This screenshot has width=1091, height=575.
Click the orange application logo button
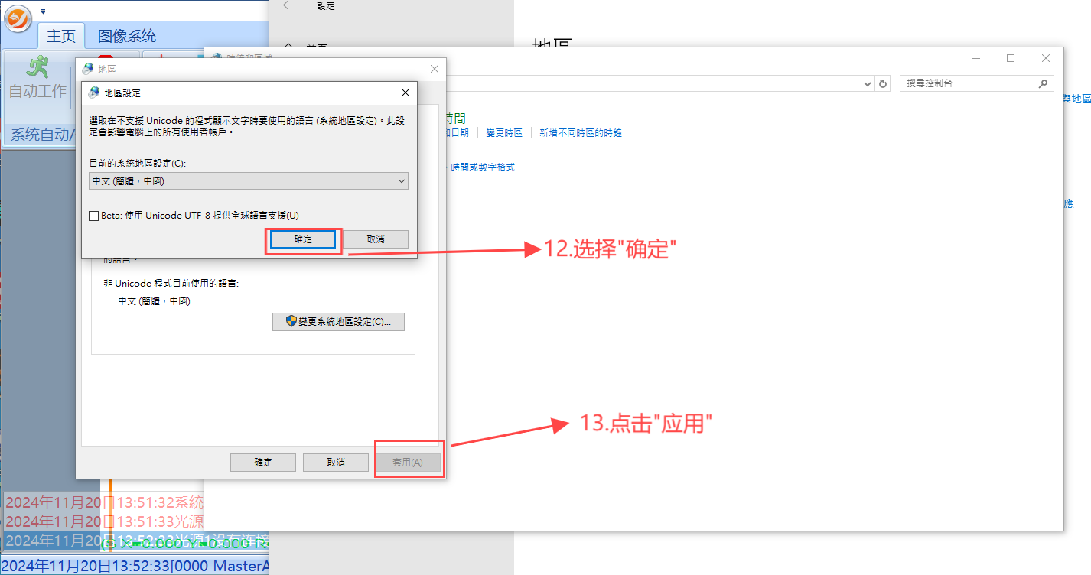[x=18, y=16]
